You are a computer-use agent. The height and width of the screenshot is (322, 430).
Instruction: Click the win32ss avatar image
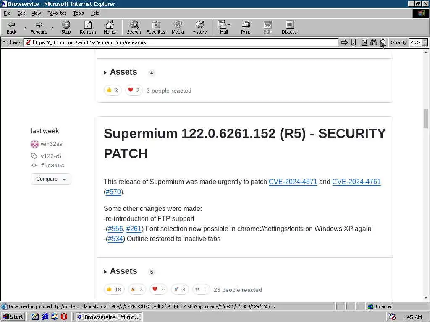pos(34,144)
